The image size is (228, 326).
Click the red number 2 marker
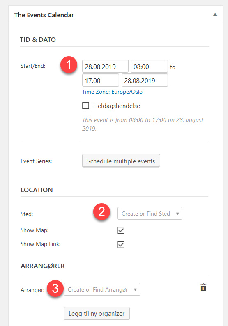[101, 211]
